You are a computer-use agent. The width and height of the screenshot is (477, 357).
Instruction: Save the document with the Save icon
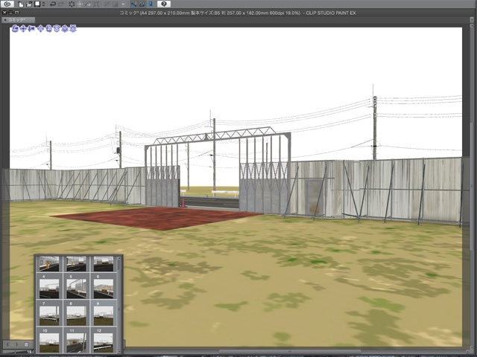click(x=37, y=4)
